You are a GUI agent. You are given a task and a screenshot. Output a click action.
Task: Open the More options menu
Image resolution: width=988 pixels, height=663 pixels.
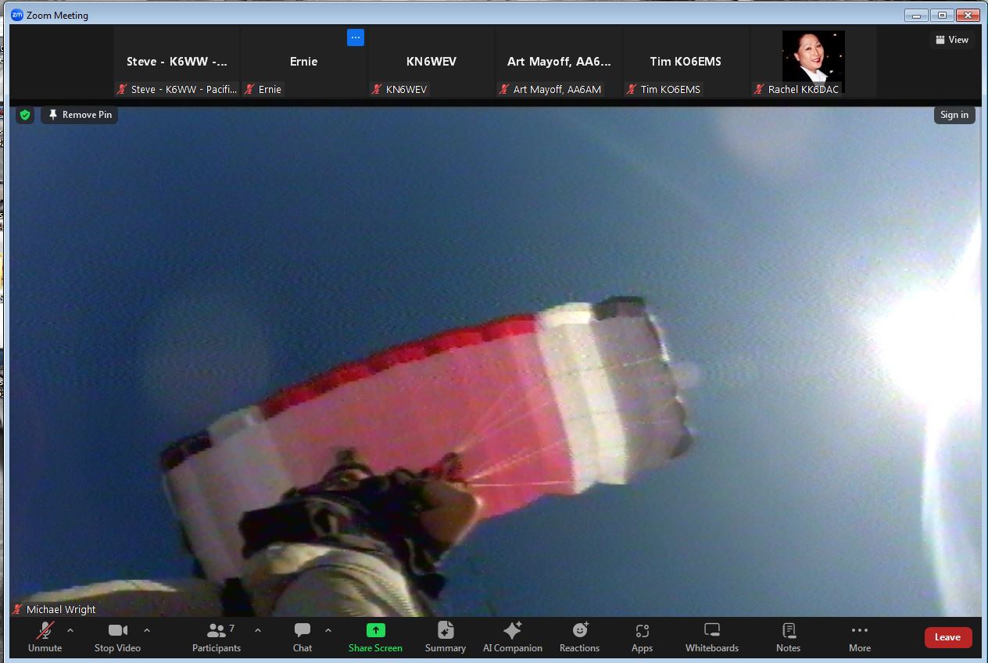pyautogui.click(x=860, y=636)
